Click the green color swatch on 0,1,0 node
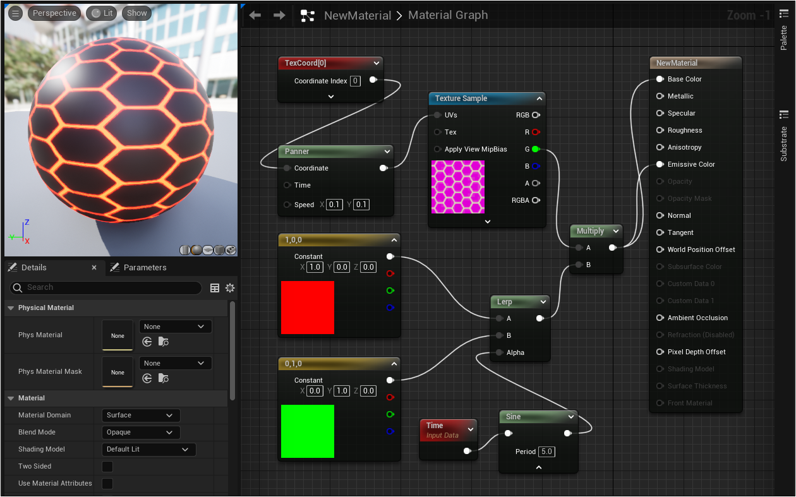The height and width of the screenshot is (497, 796). click(x=308, y=431)
